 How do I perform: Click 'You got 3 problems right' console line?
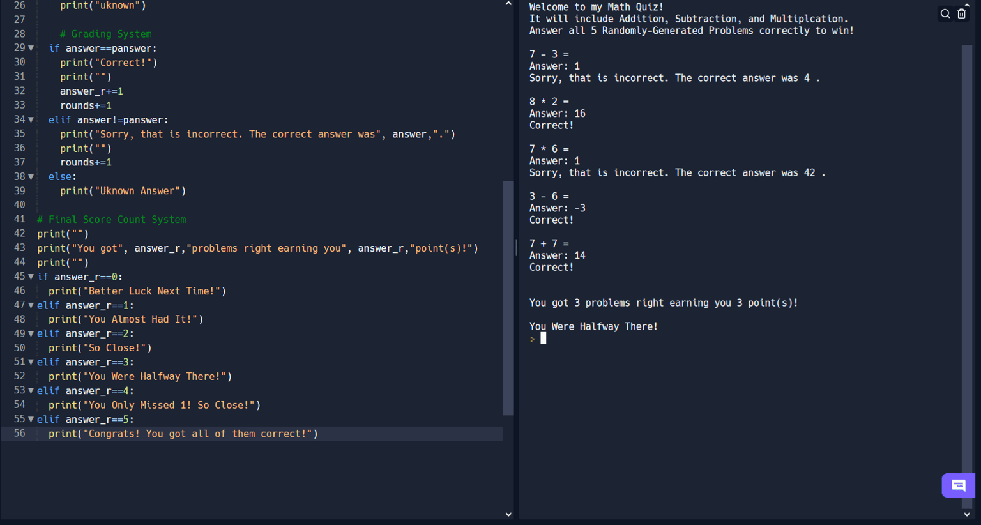click(664, 303)
